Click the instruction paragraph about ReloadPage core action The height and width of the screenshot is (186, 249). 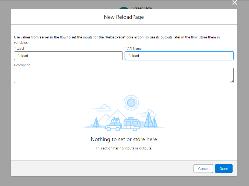click(117, 40)
